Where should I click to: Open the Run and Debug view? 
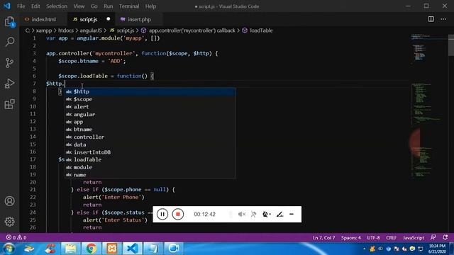[x=9, y=84]
